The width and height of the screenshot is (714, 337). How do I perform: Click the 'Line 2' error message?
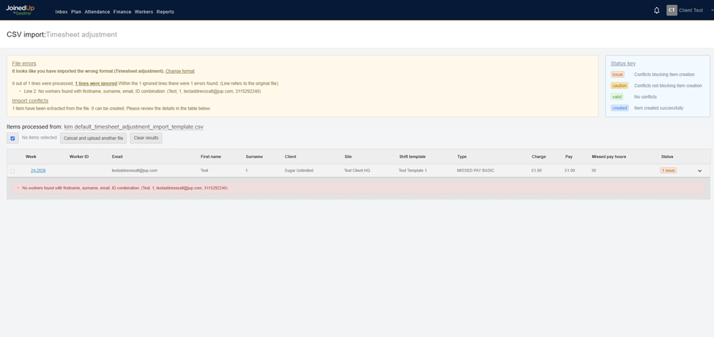pyautogui.click(x=143, y=91)
